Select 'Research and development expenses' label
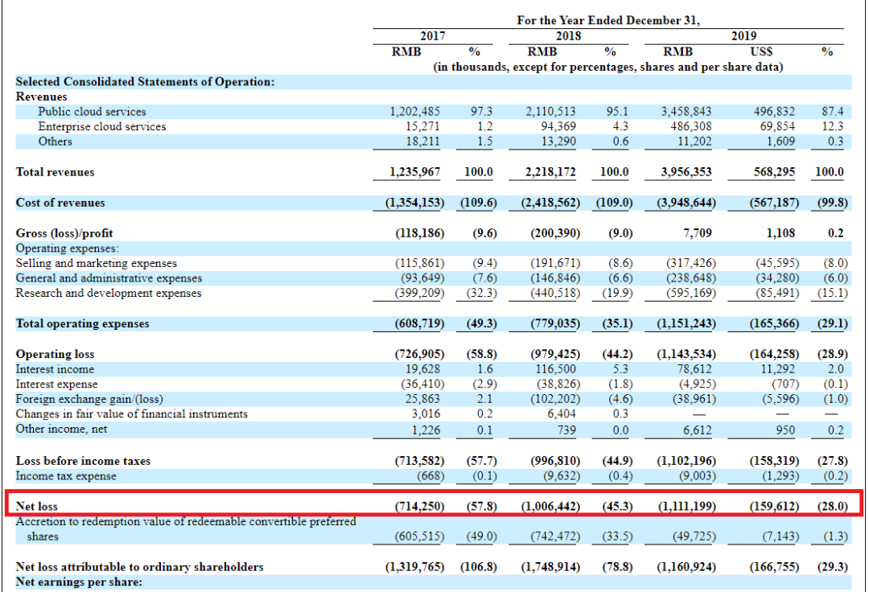The image size is (869, 592). pyautogui.click(x=109, y=293)
